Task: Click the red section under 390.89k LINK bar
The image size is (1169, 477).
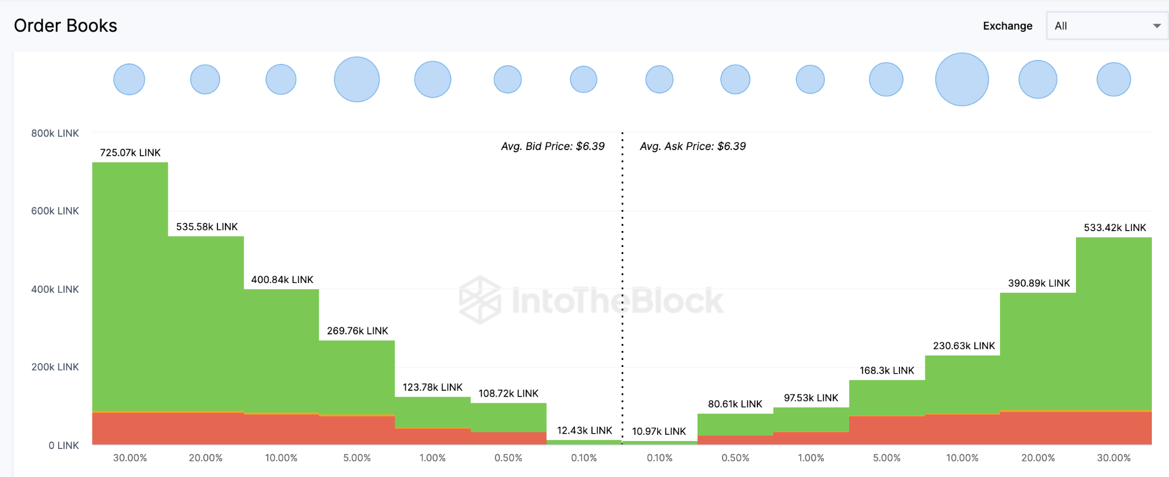Action: pyautogui.click(x=1038, y=427)
